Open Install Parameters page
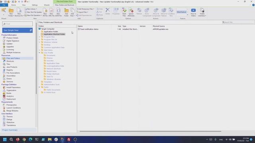Screen dimensions: 255x143 (x=13, y=87)
